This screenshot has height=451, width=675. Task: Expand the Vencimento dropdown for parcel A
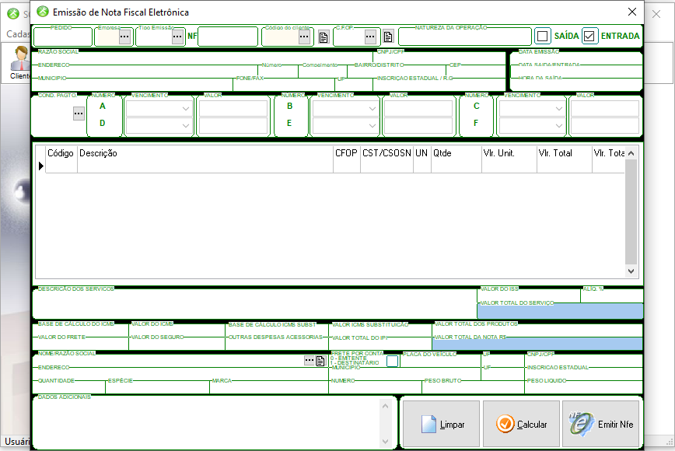[186, 108]
